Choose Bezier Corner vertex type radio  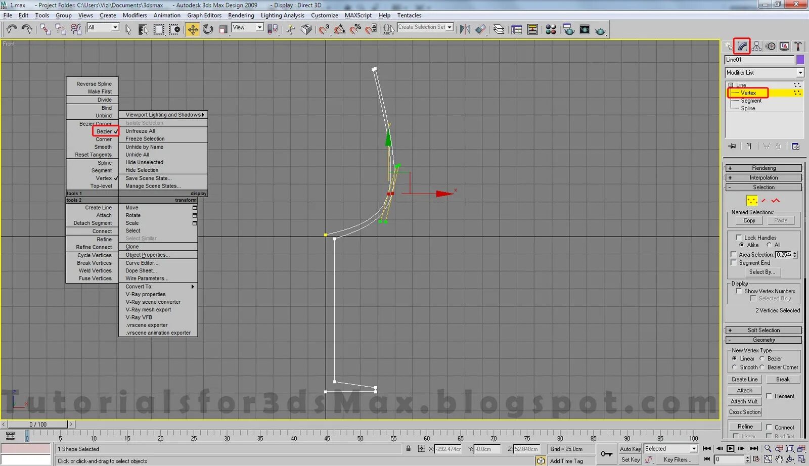pos(761,367)
